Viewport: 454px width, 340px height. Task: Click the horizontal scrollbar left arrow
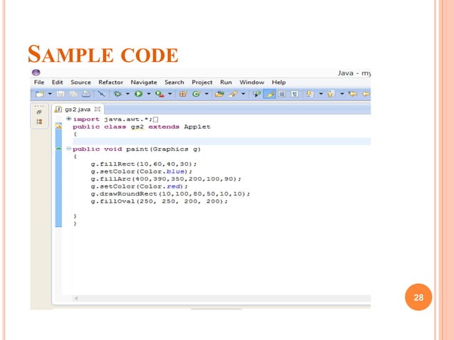76,298
